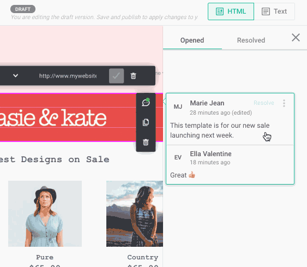The height and width of the screenshot is (267, 307).
Task: Confirm the link with checkmark button
Action: (116, 76)
